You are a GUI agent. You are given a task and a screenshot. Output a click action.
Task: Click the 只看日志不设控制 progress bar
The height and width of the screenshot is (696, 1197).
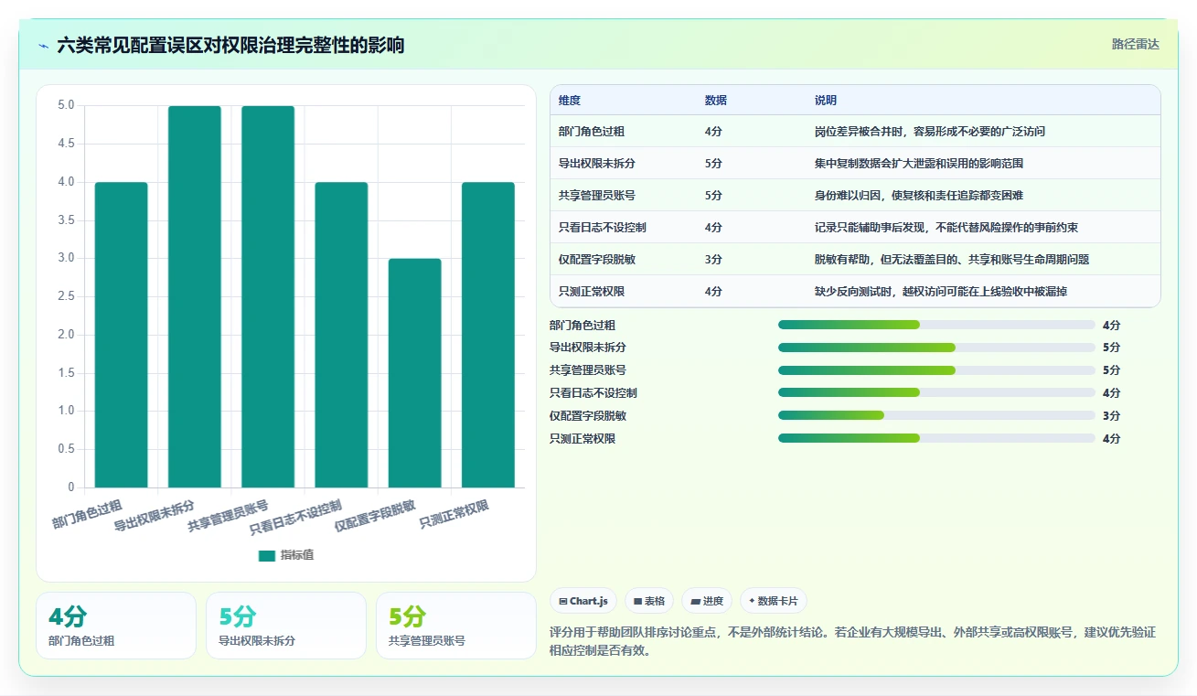[936, 393]
